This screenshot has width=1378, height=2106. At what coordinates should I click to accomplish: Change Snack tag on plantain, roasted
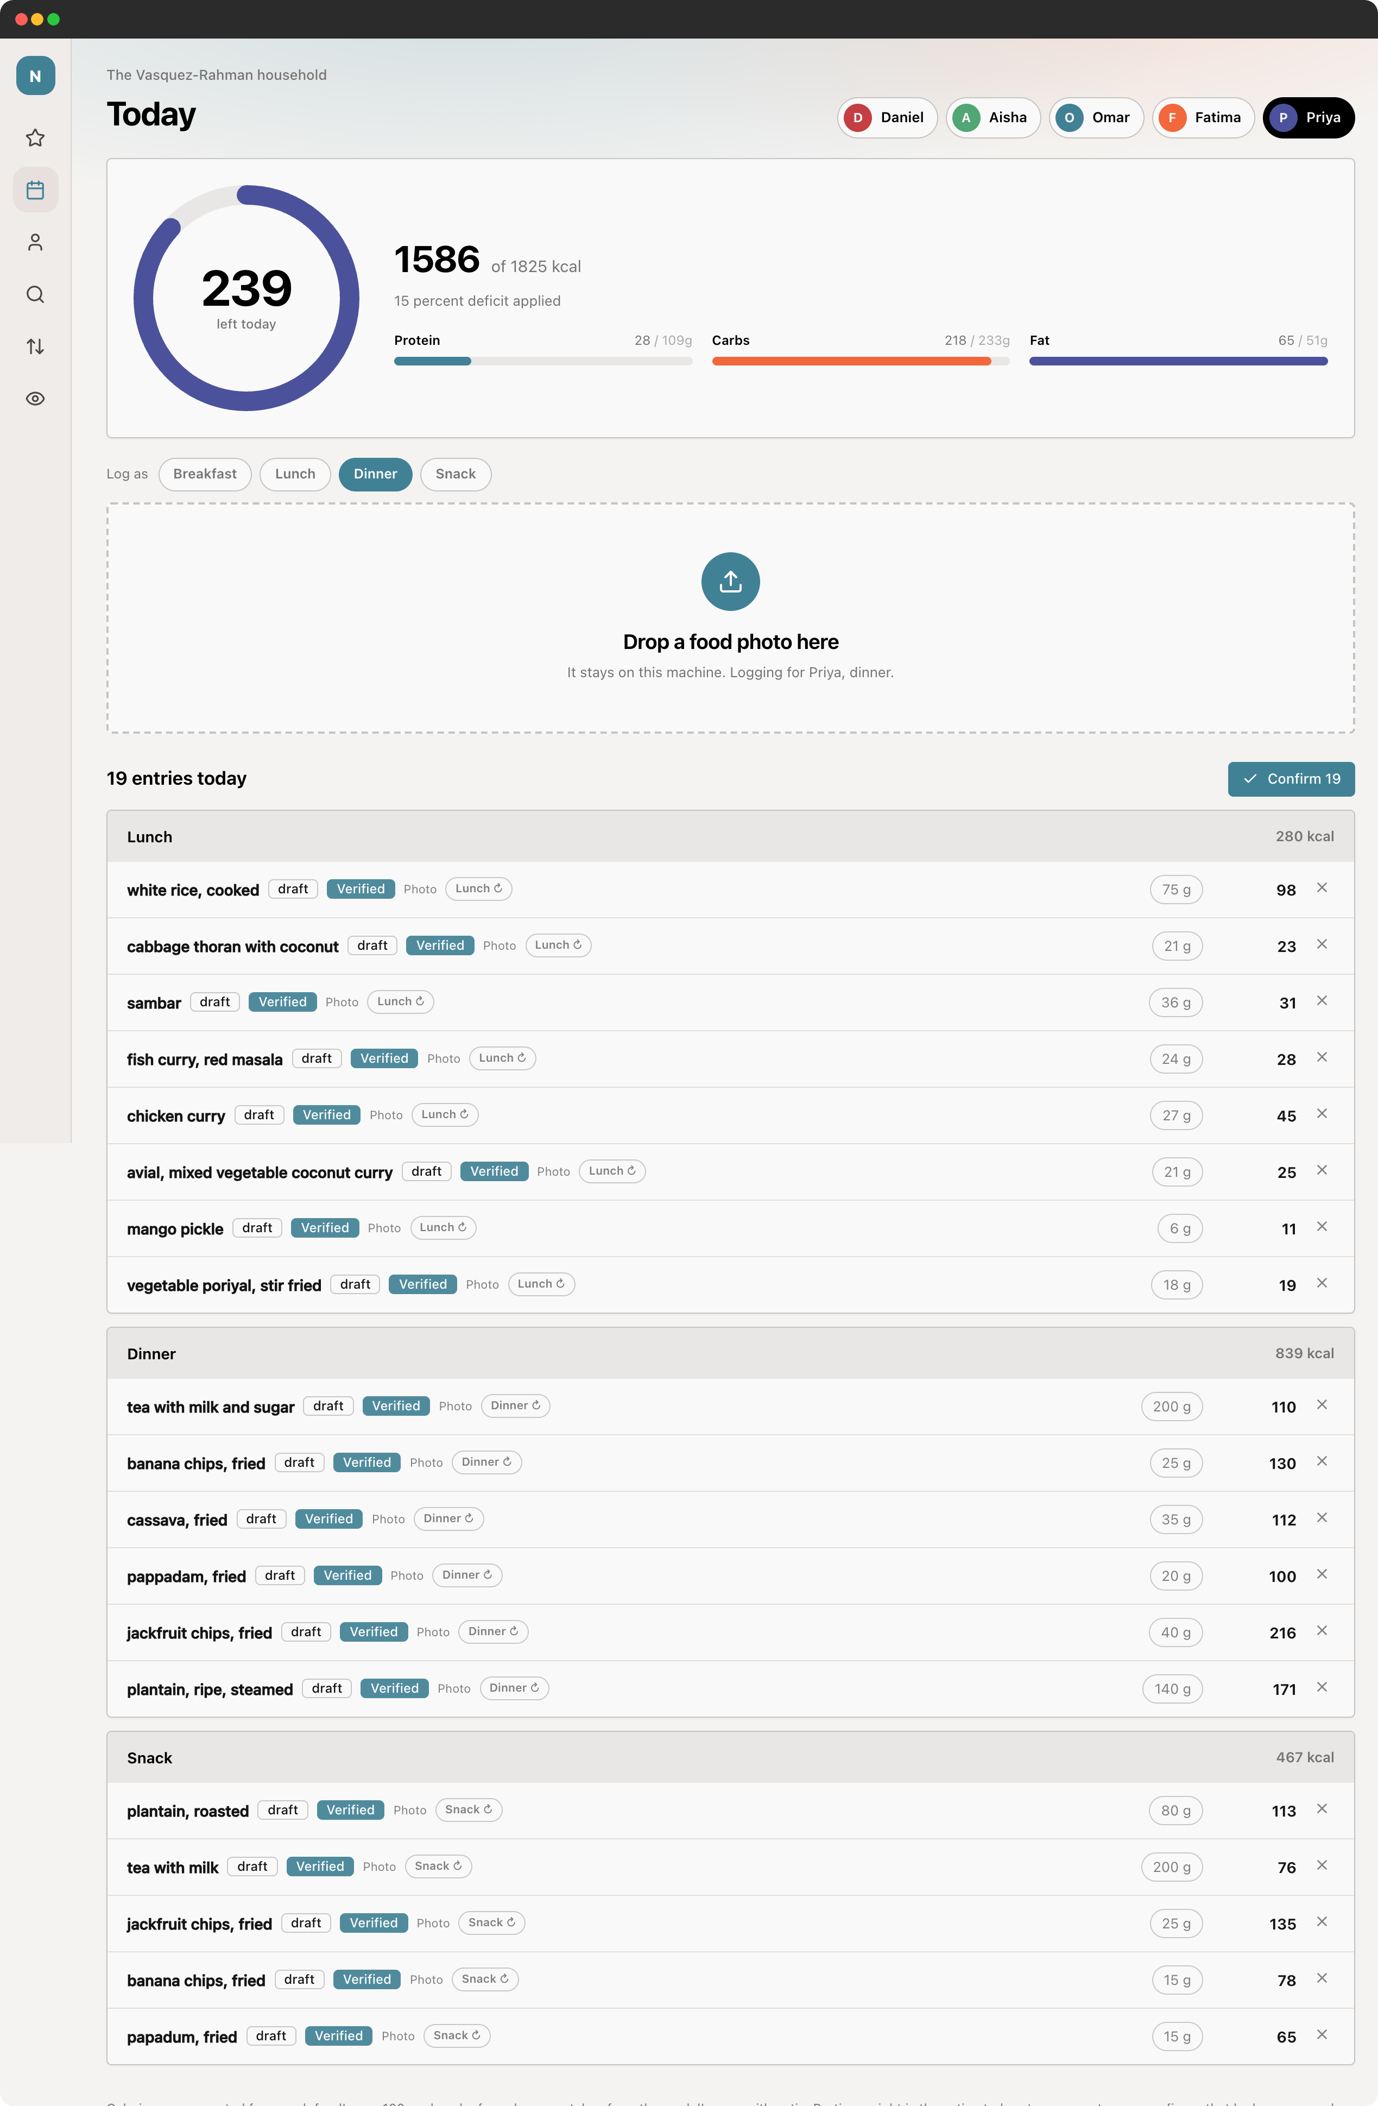[x=469, y=1811]
